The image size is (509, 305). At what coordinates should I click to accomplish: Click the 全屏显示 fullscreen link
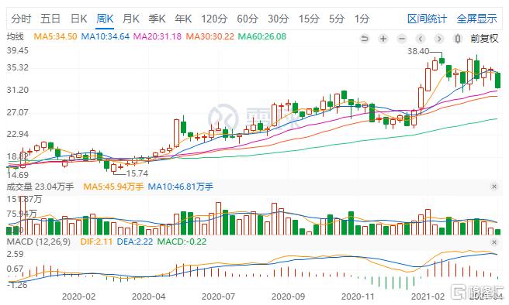click(477, 19)
